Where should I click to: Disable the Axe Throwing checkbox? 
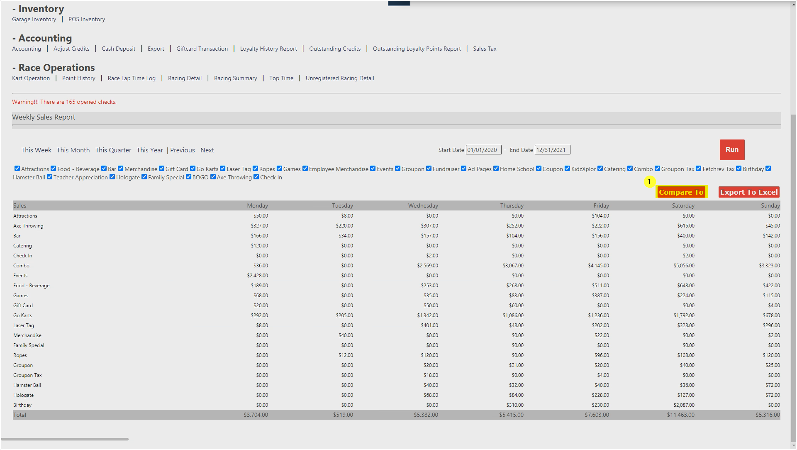(213, 177)
